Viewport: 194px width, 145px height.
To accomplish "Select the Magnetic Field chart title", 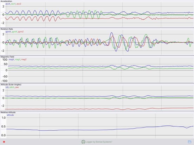I will click(x=7, y=57).
